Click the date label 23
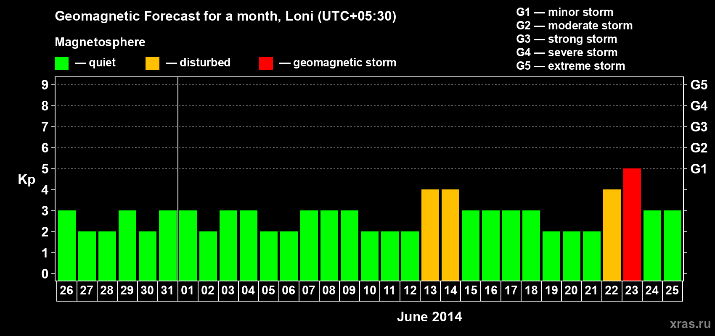Image resolution: width=715 pixels, height=336 pixels. coord(632,291)
